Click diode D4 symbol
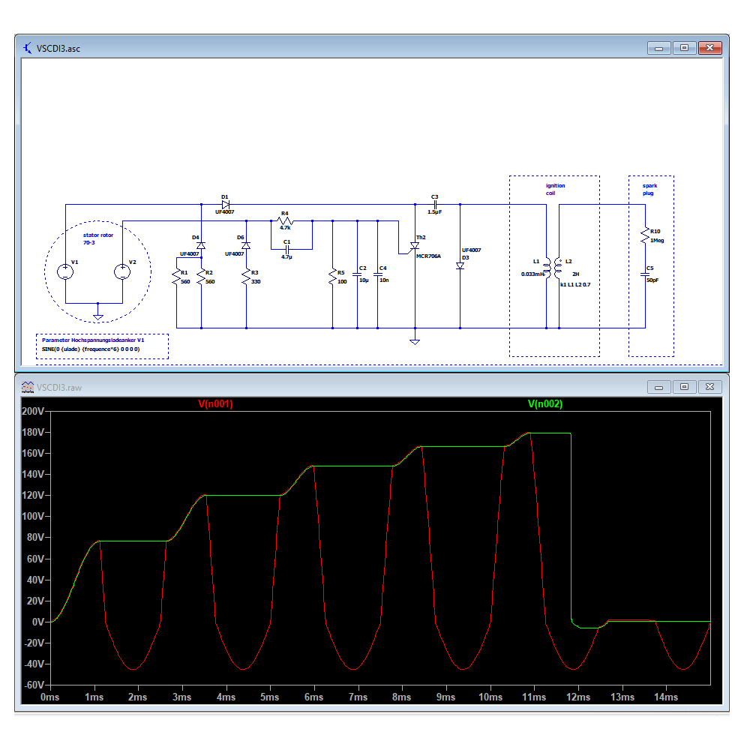Screen dimensions: 750x750 (201, 245)
